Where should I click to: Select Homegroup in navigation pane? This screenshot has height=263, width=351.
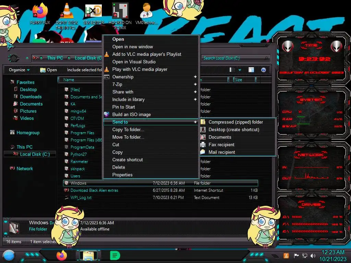tap(28, 133)
